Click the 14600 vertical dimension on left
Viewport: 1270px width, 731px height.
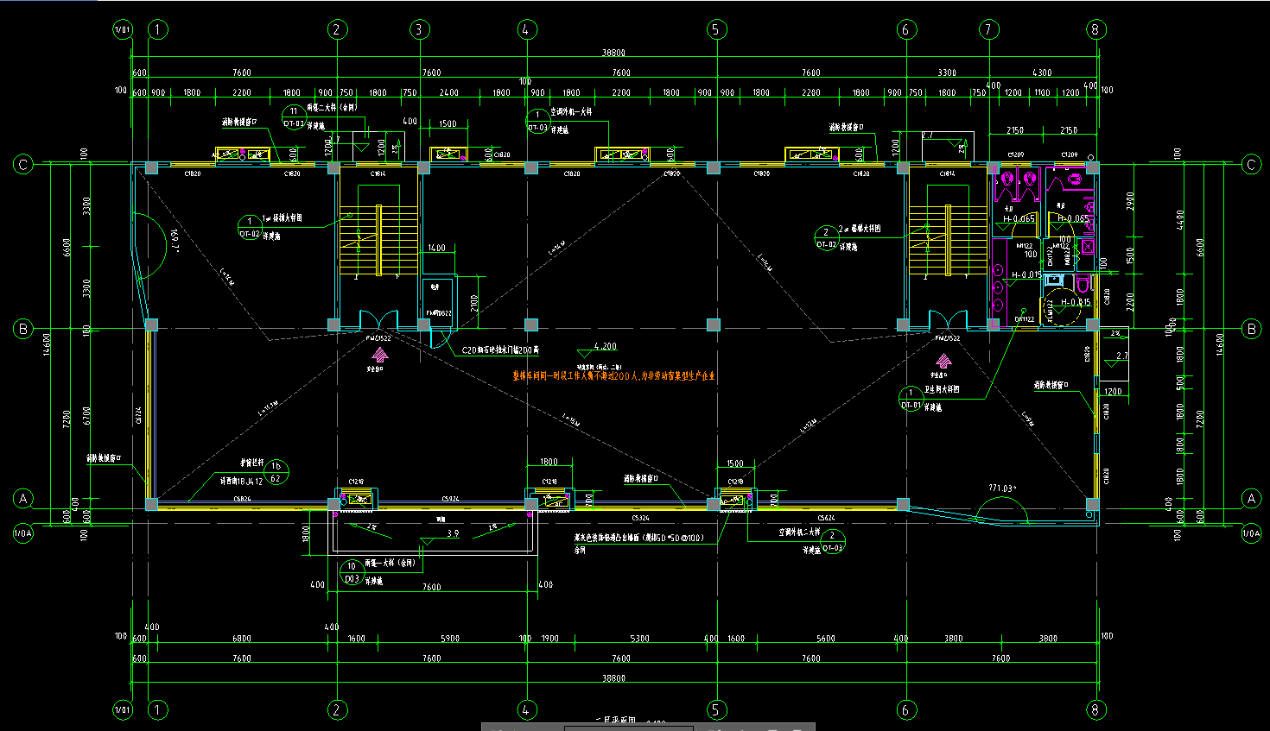pos(48,345)
